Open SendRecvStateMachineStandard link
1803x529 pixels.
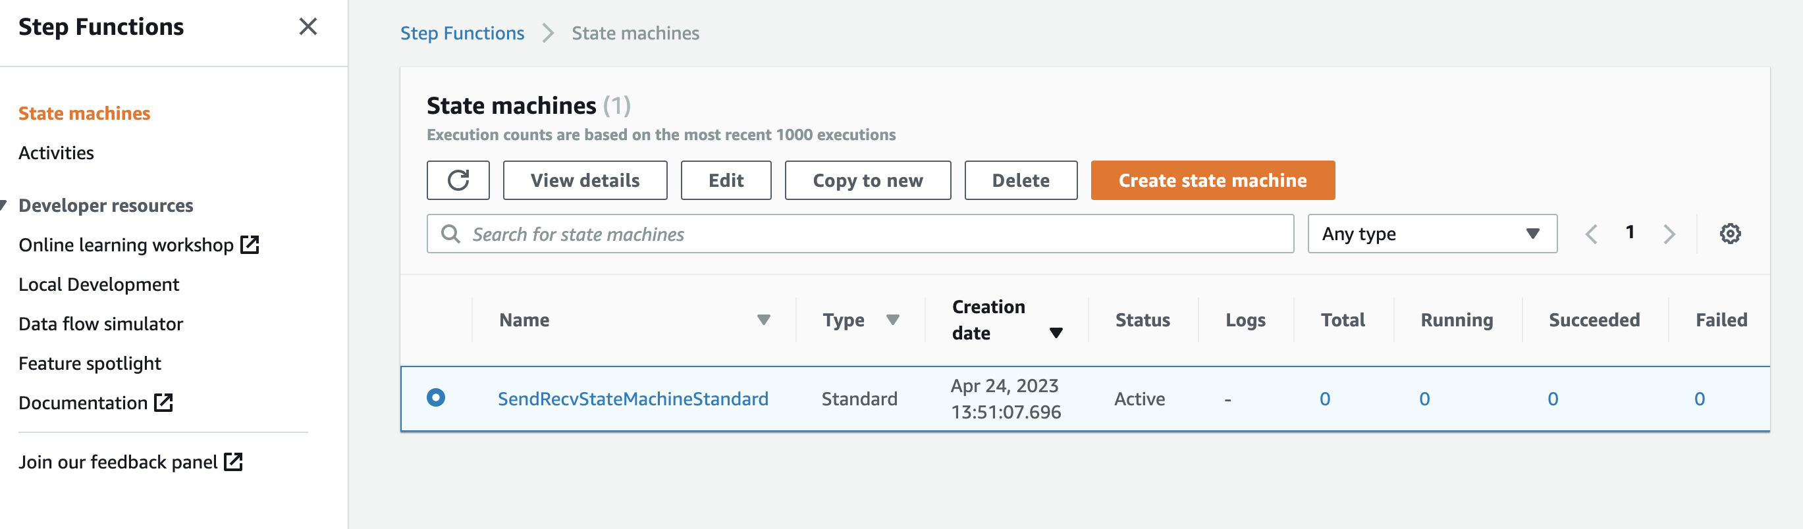point(633,399)
